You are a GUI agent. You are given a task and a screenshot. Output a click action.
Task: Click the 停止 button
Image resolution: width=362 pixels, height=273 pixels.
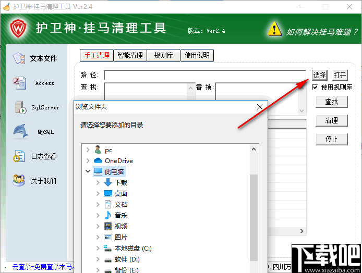click(x=332, y=139)
